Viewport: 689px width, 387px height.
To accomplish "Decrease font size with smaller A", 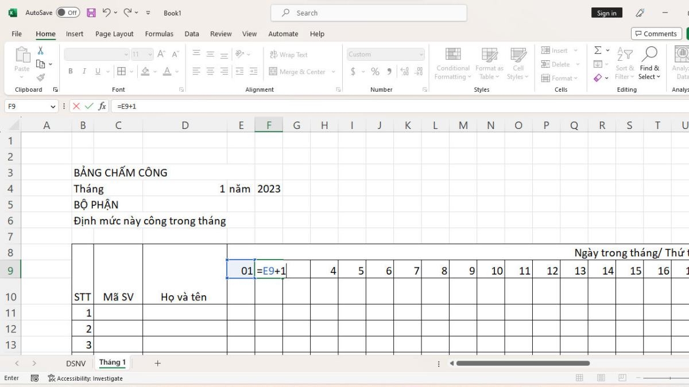I will coord(175,54).
